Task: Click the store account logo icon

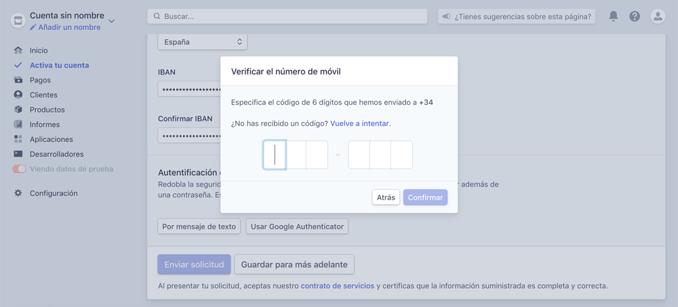Action: click(18, 21)
